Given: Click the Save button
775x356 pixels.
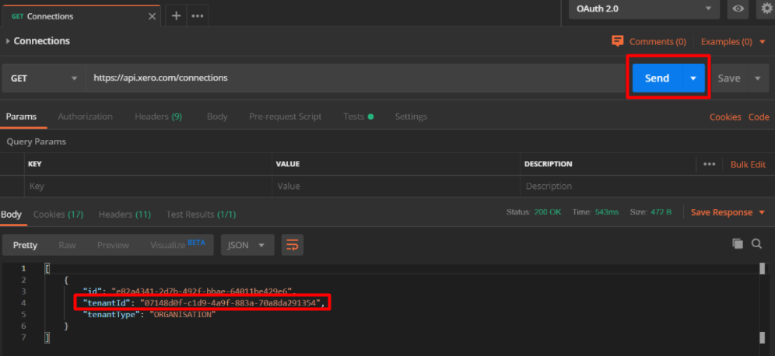Looking at the screenshot, I should 729,78.
